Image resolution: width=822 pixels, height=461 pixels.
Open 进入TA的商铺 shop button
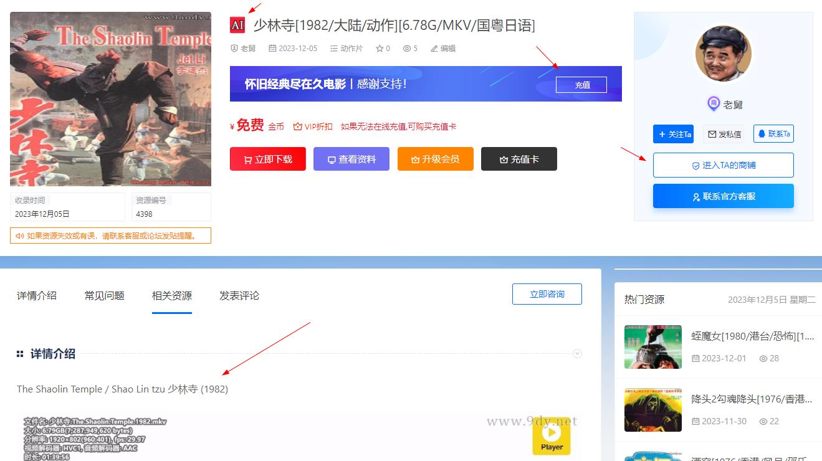723,165
